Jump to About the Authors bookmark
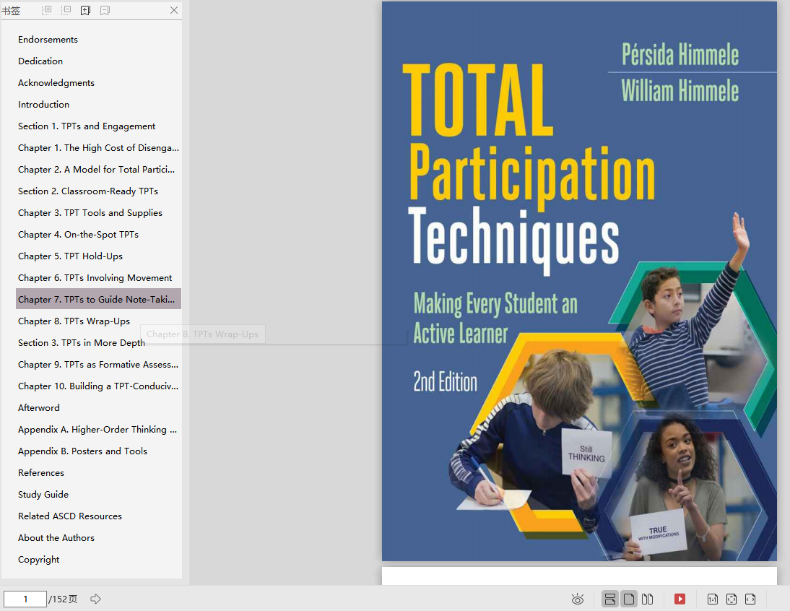Screen dimensions: 790x611 [x=56, y=537]
